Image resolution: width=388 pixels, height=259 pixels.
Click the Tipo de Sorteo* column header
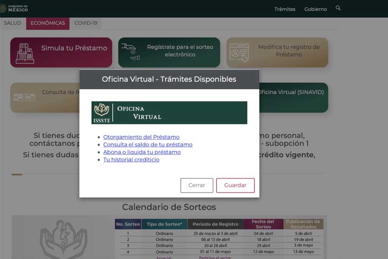(x=164, y=224)
